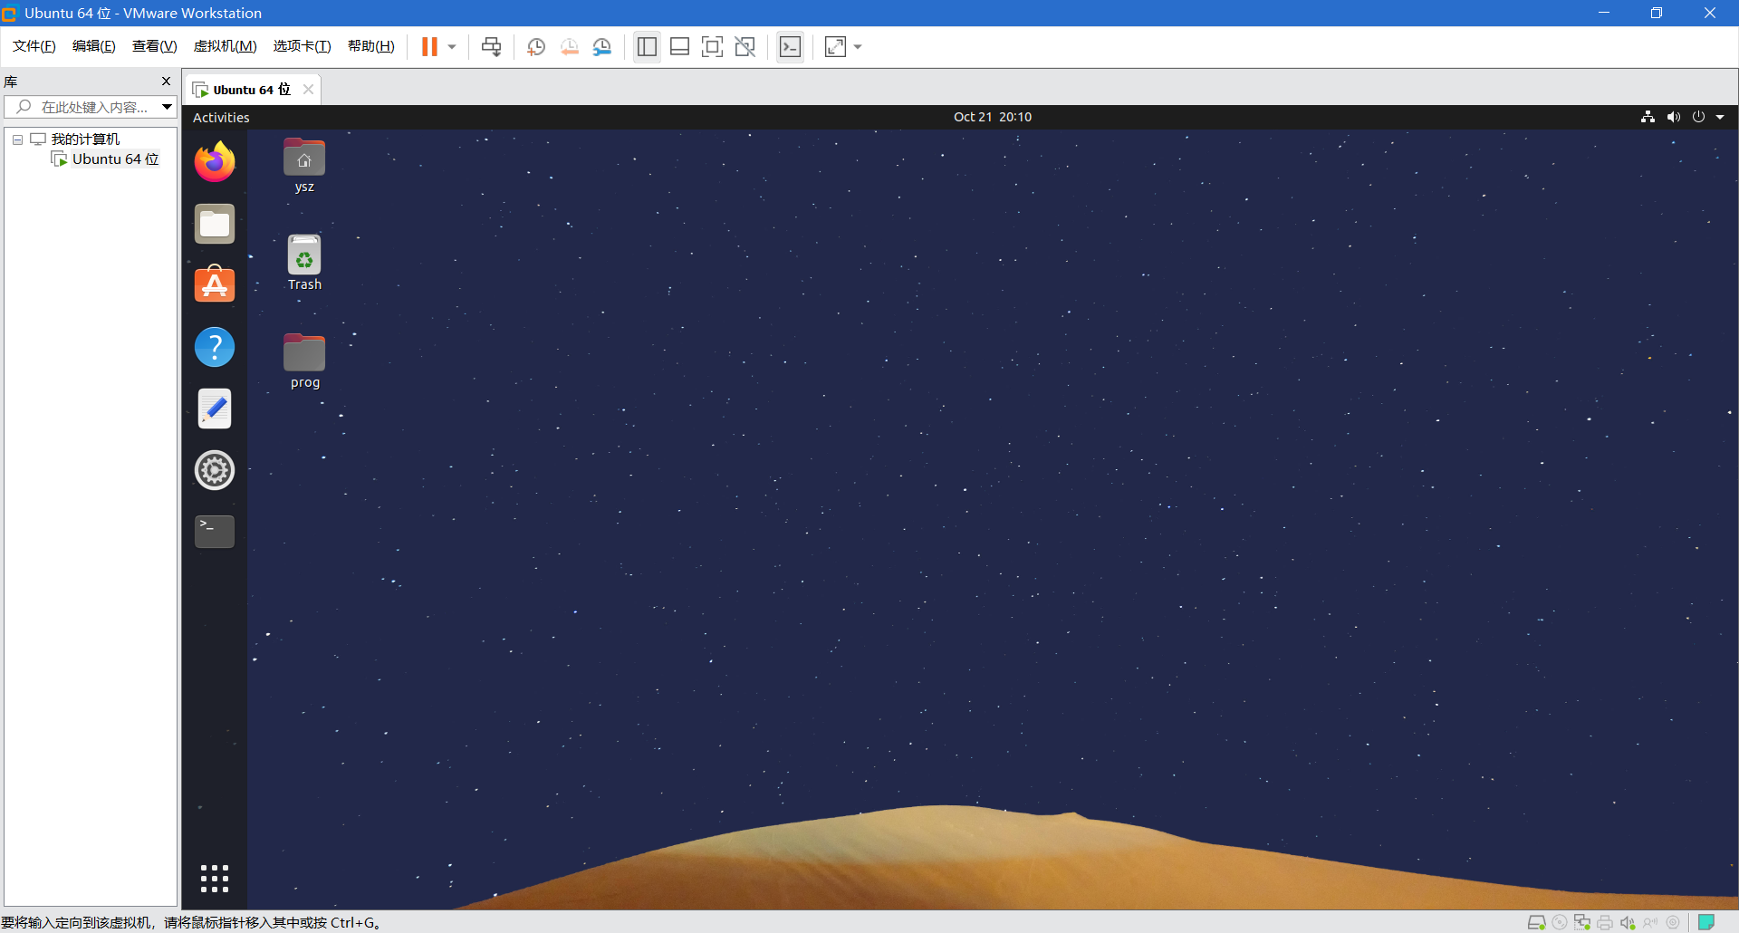Open the Terminal from the dock

(x=214, y=532)
